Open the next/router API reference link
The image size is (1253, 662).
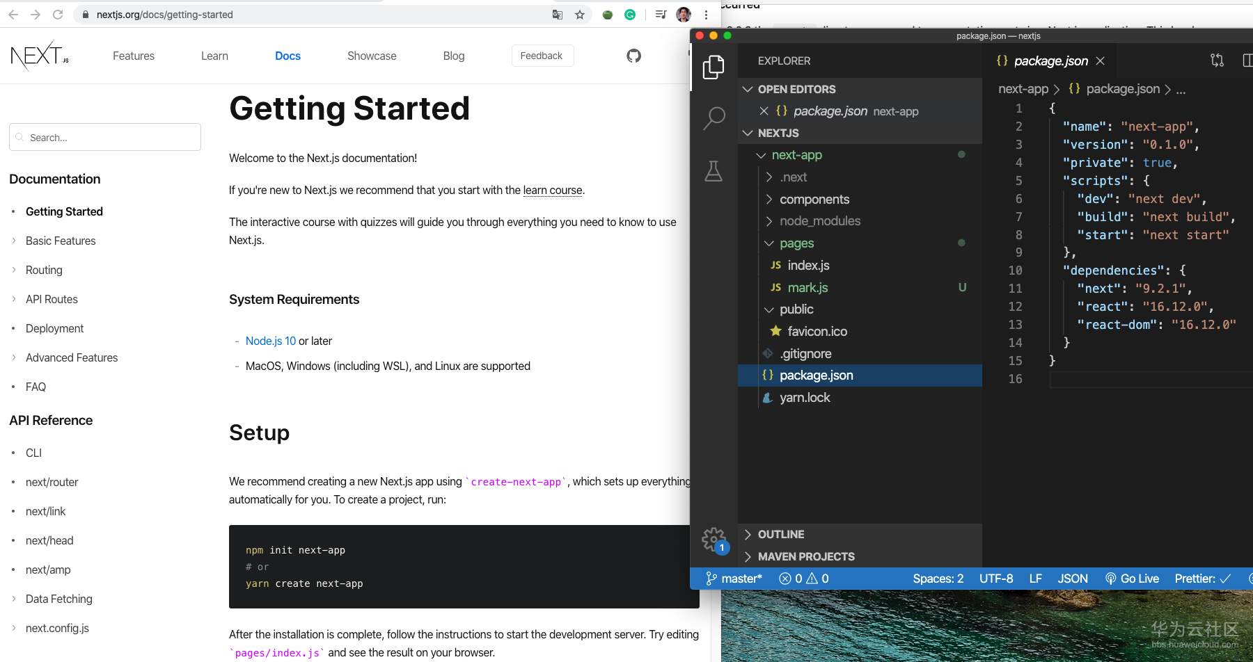pyautogui.click(x=52, y=482)
